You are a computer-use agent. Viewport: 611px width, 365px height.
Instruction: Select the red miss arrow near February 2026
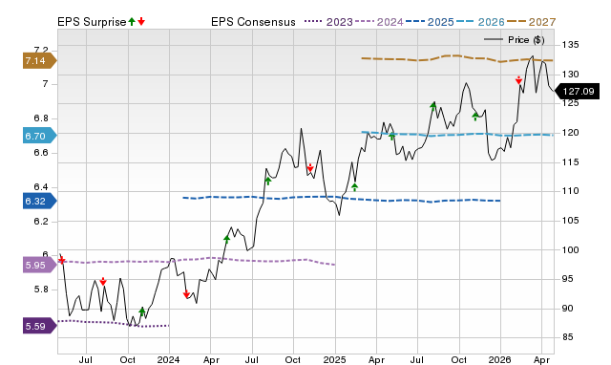pos(518,80)
